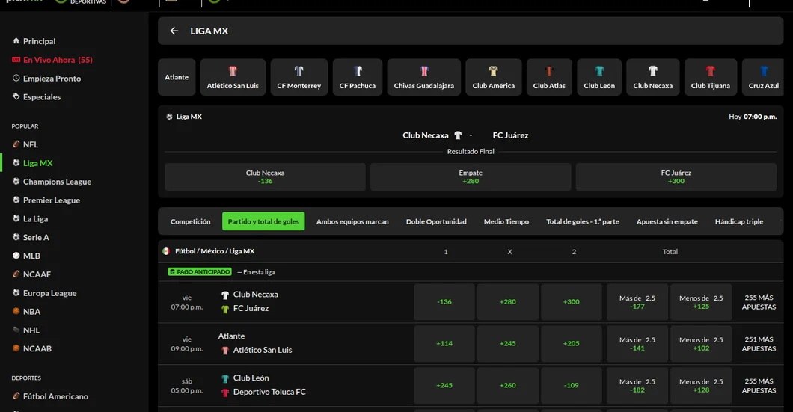Viewport: 793px width, 412px height.
Task: Open the Liga MX league label in featured card
Action: click(184, 117)
